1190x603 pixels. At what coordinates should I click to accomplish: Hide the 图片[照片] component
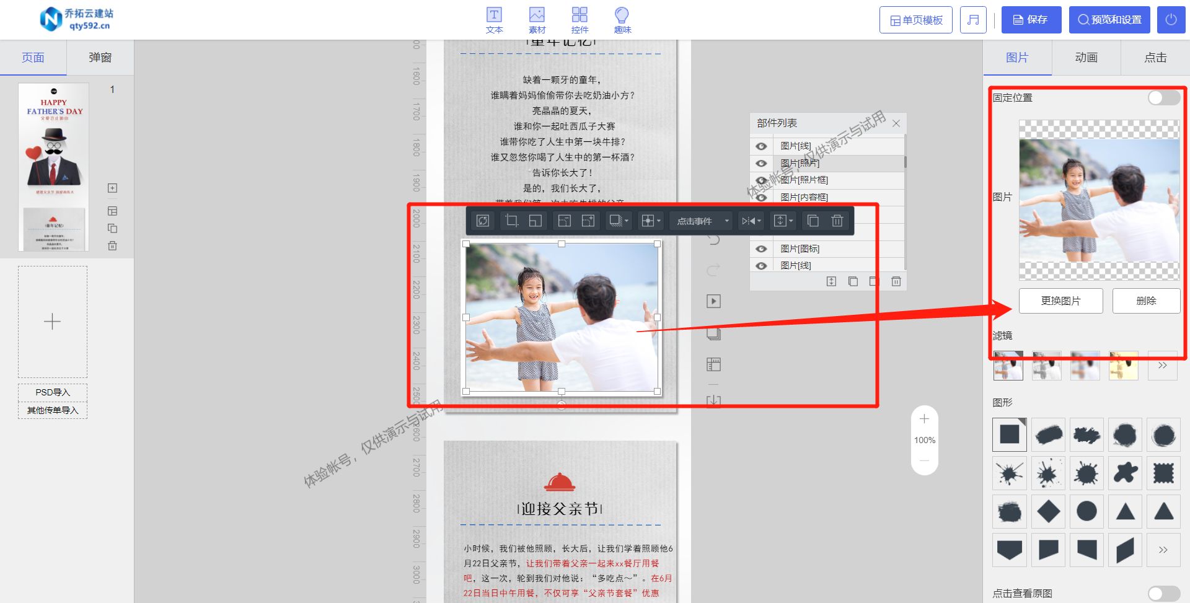pos(760,163)
